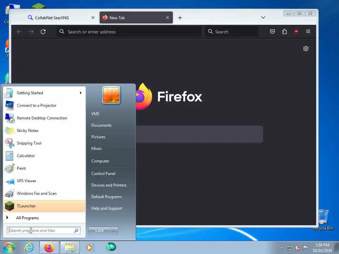
Task: Click the Start menu search magnifier icon
Action: coord(76,231)
